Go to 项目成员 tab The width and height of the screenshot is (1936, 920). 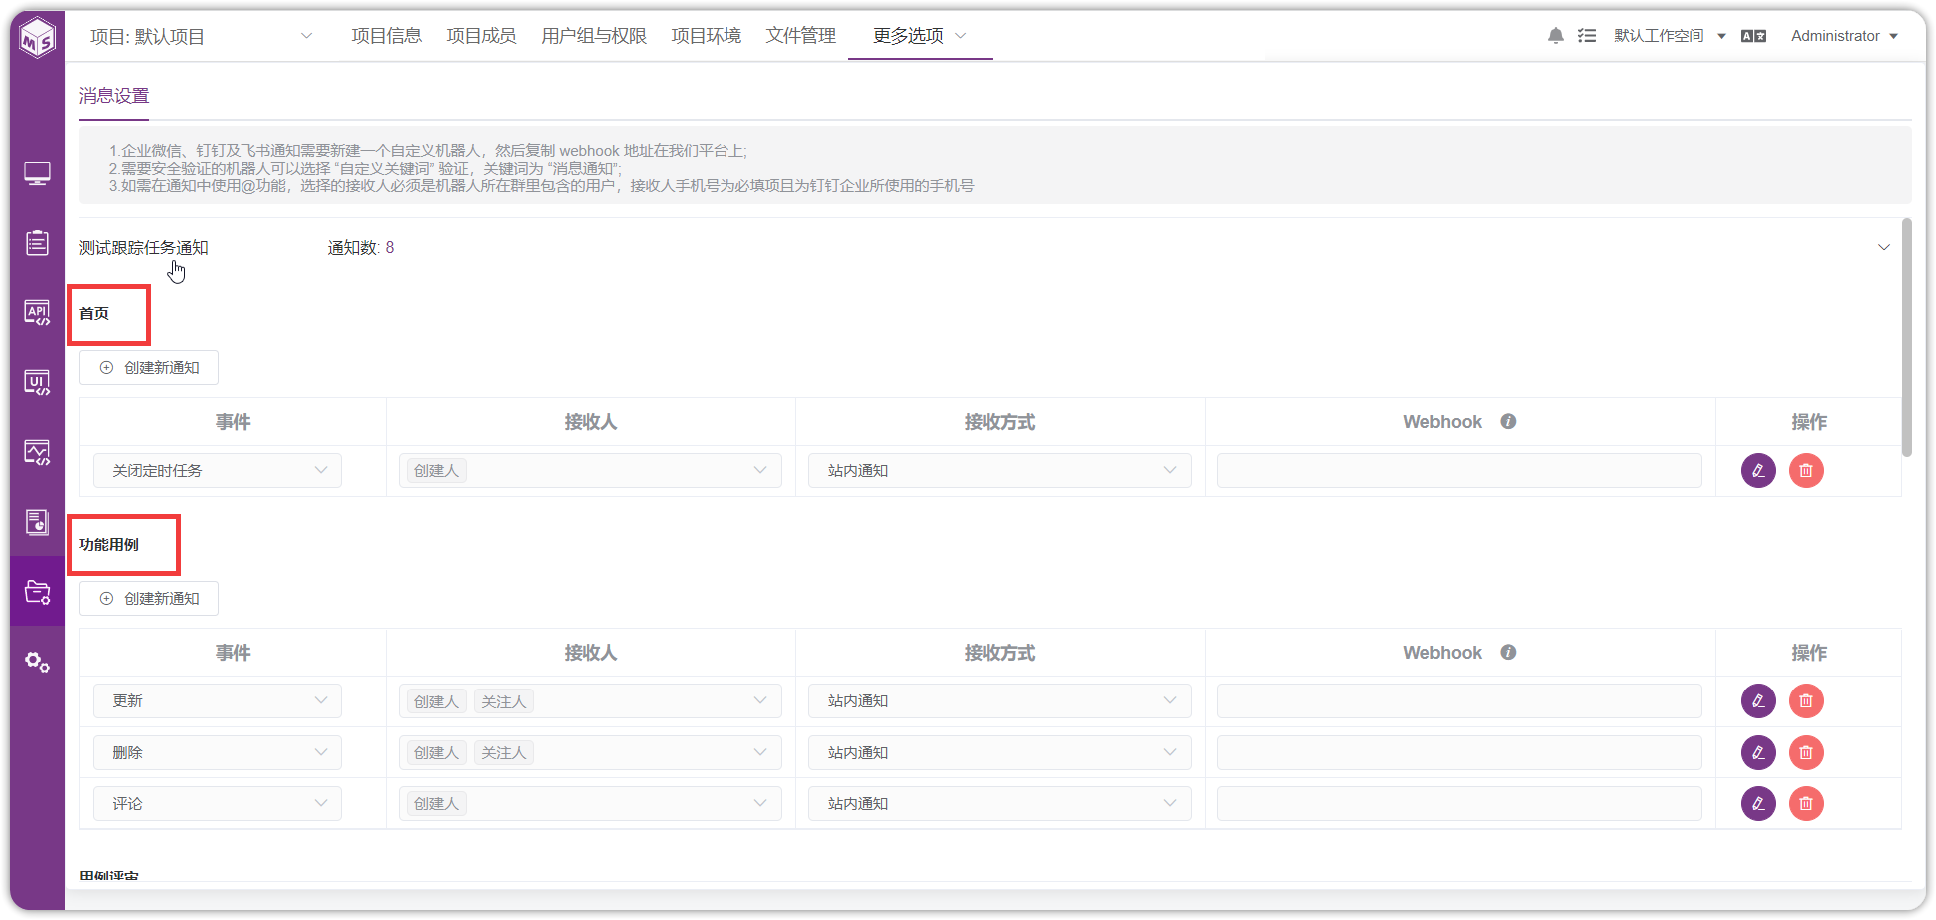(481, 36)
